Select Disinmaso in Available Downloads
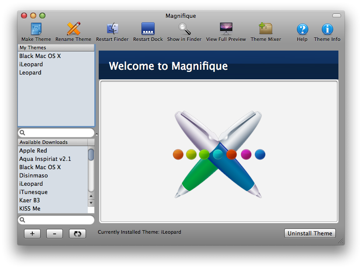Screen dimensions: 362x269 point(53,175)
